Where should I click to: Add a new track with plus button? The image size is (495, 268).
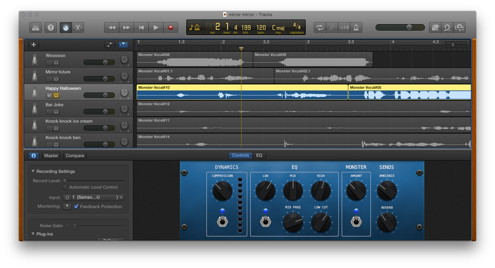click(33, 45)
